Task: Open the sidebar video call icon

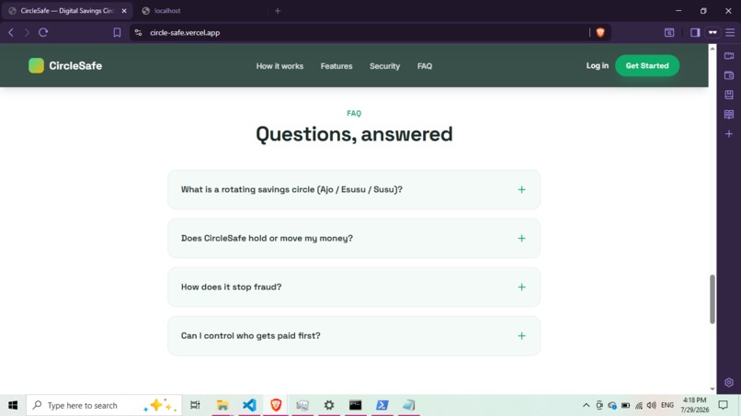Action: [729, 56]
